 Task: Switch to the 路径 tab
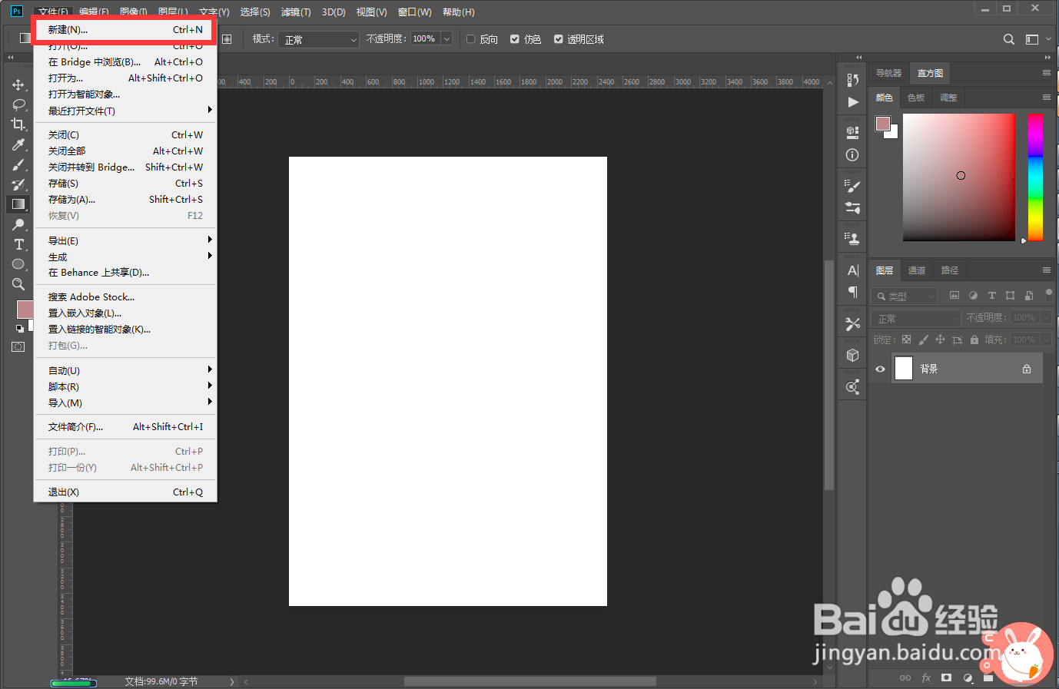pyautogui.click(x=949, y=270)
